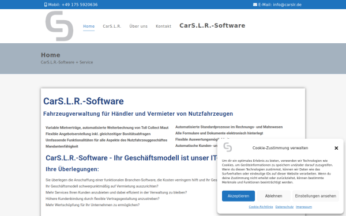Viewport: 346px width, 216px height.
Task: Click the CarS.L.R.-Software header title
Action: pos(212,25)
